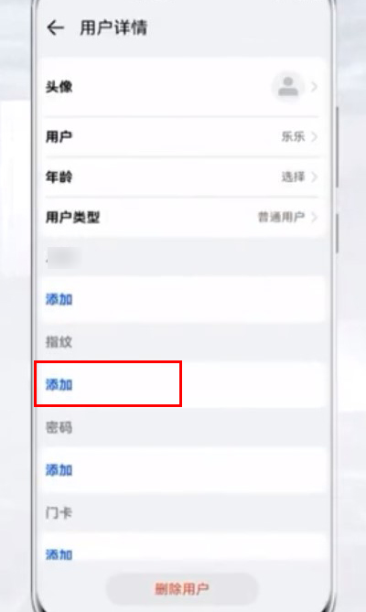Screen dimensions: 366x612
Task: Click the red 删除用户 button
Action: tap(182, 589)
